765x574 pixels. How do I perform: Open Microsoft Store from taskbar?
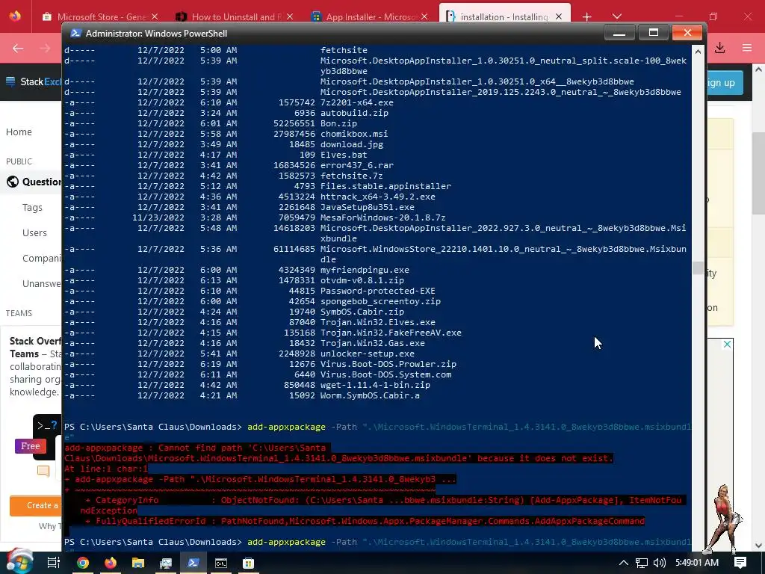tap(248, 563)
